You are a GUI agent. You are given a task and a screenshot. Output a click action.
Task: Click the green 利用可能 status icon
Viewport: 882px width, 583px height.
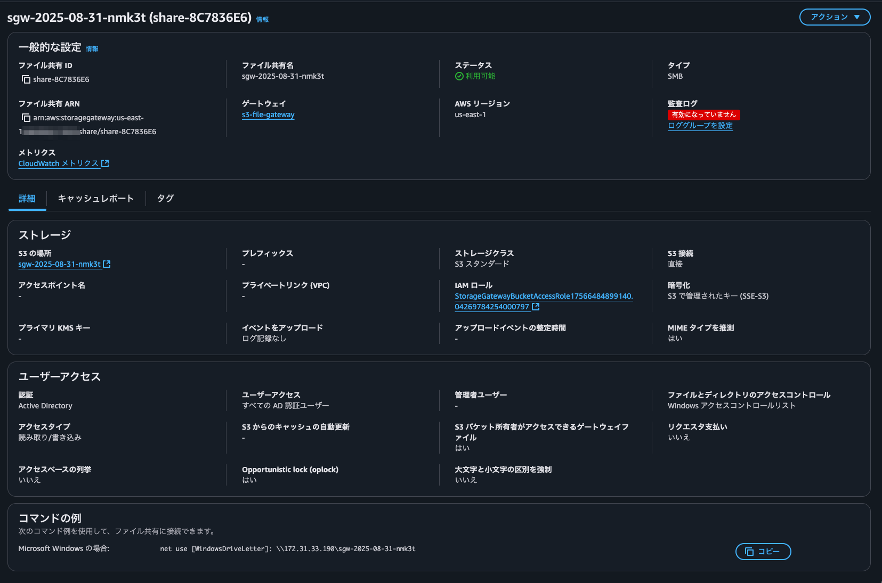[459, 76]
